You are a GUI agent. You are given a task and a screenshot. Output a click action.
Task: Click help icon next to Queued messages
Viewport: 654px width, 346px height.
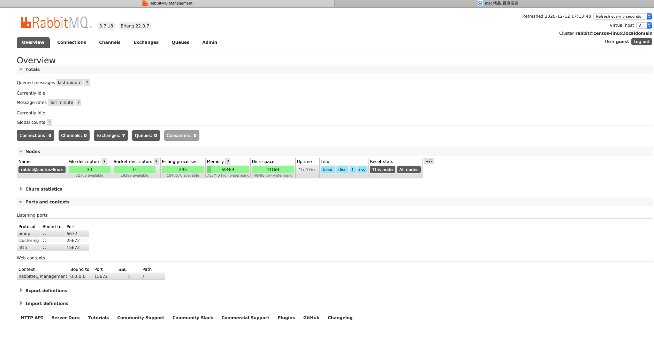[87, 83]
